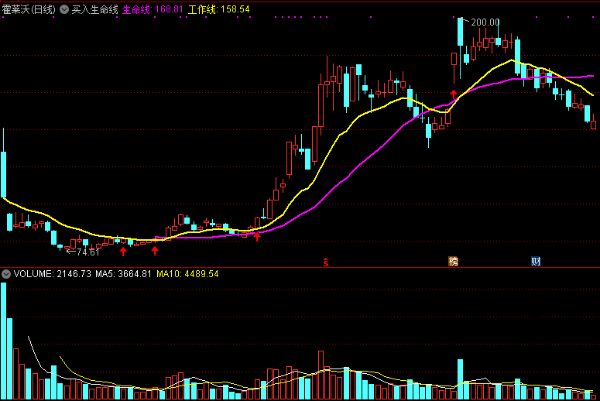Viewport: 600px width, 401px height.
Task: Click the 74.61 low price label
Action: pyautogui.click(x=88, y=252)
